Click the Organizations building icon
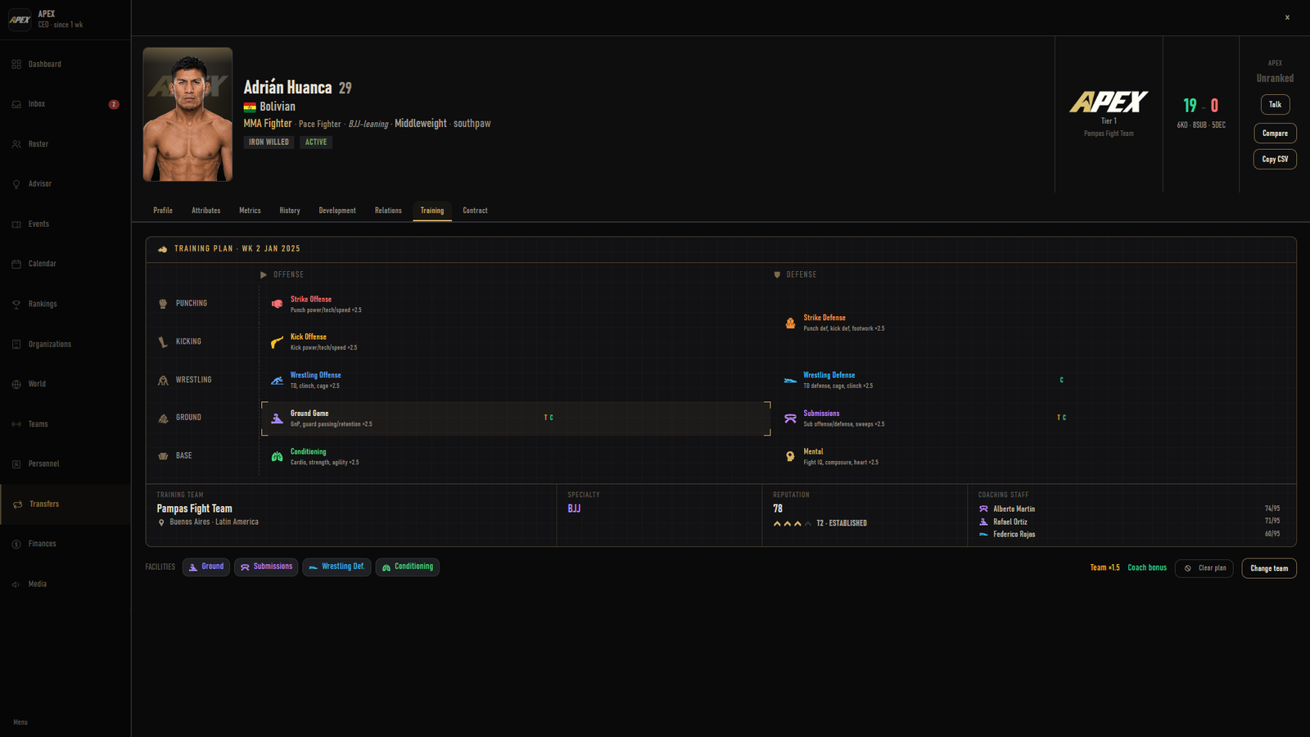This screenshot has width=1310, height=737. [x=16, y=344]
